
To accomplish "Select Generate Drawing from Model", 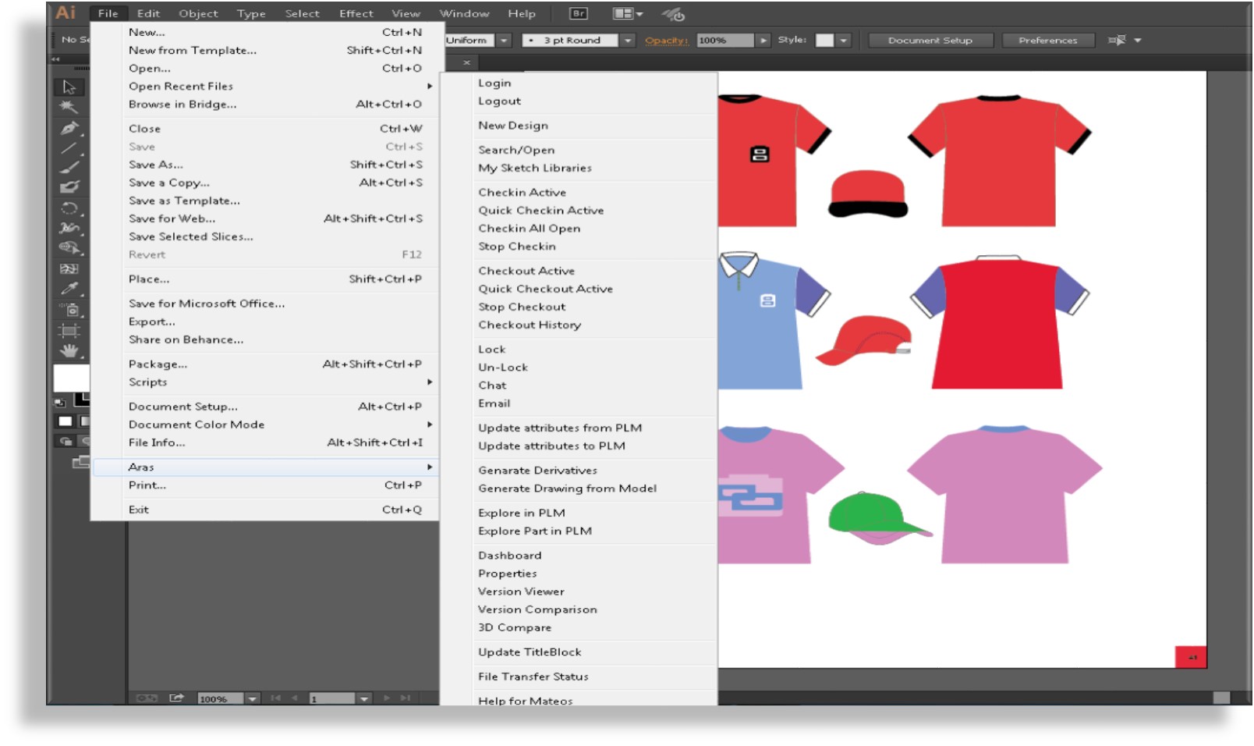I will [567, 488].
